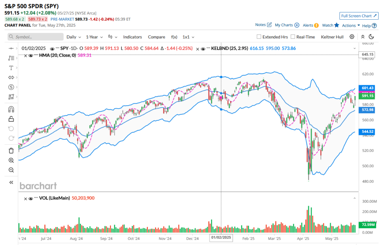This screenshot has width=381, height=245.
Task: Enable the Real-Time checkbox
Action: point(293,37)
